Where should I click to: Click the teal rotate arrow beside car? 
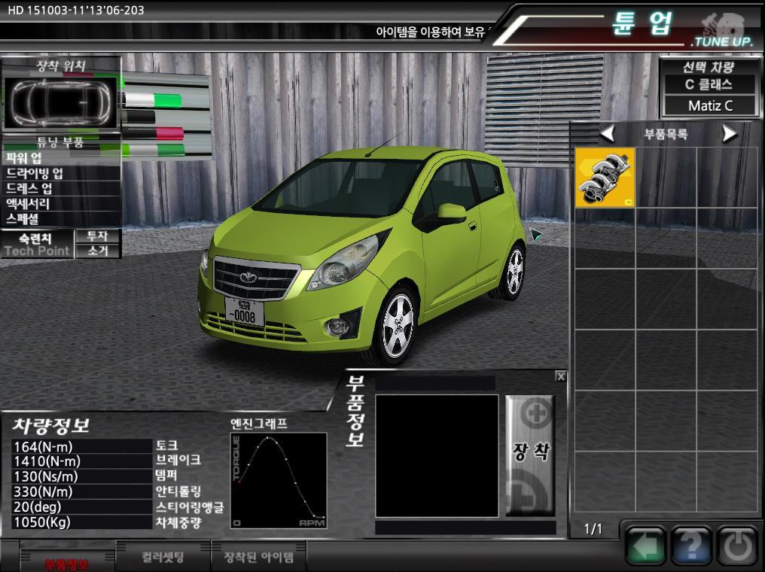click(535, 235)
